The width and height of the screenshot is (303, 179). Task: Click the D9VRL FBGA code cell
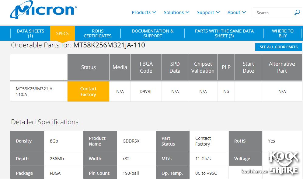(146, 91)
